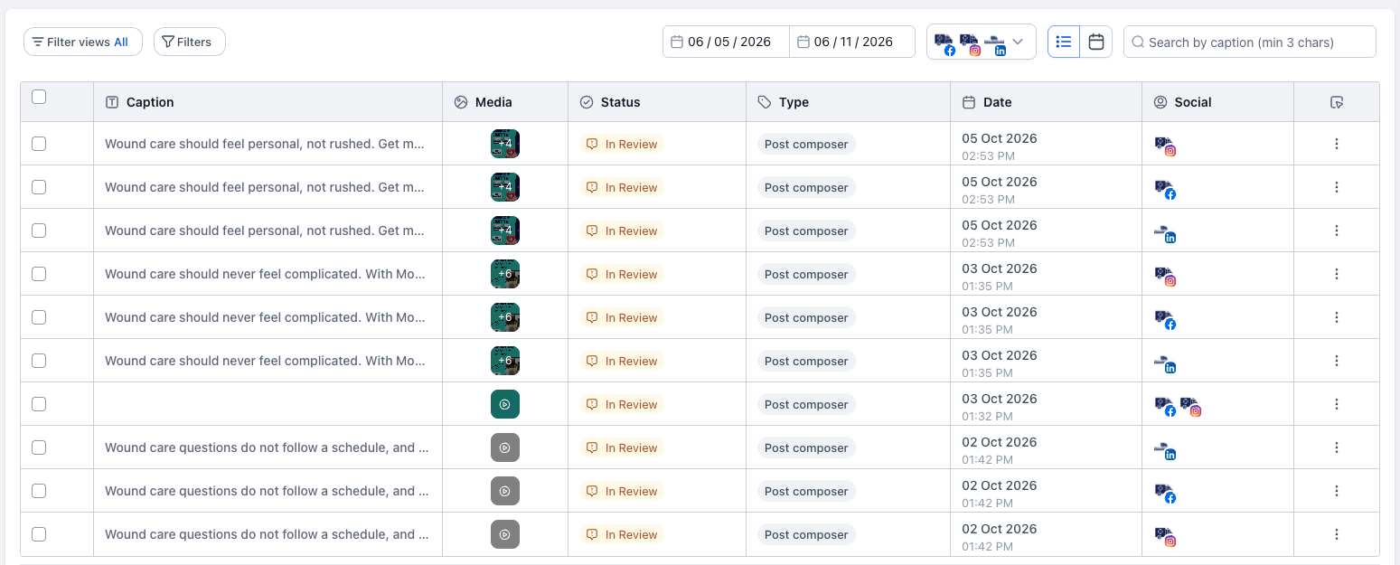Click the search by caption field

1250,42
